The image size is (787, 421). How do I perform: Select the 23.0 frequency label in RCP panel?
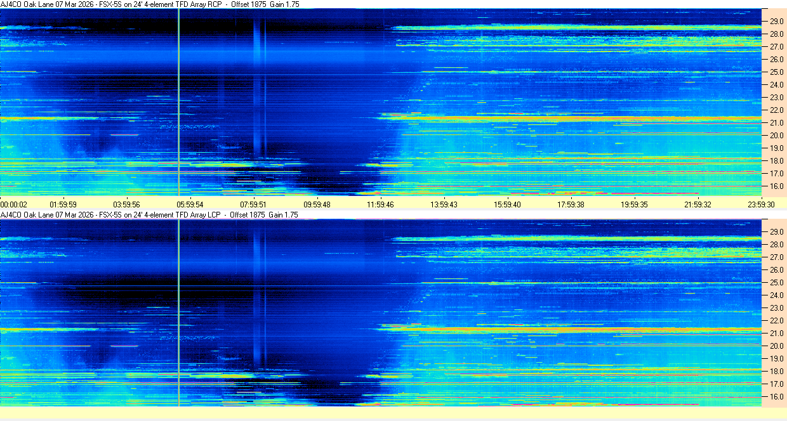pyautogui.click(x=776, y=98)
